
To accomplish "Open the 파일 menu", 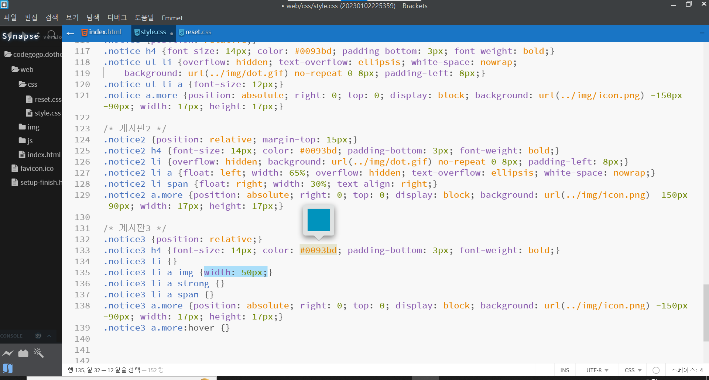I will point(10,17).
